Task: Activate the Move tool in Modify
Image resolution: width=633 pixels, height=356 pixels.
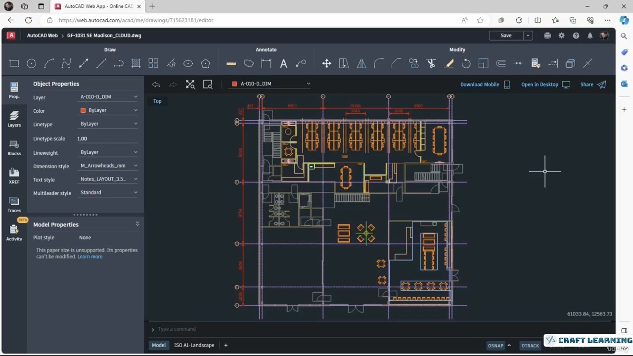Action: pyautogui.click(x=326, y=63)
